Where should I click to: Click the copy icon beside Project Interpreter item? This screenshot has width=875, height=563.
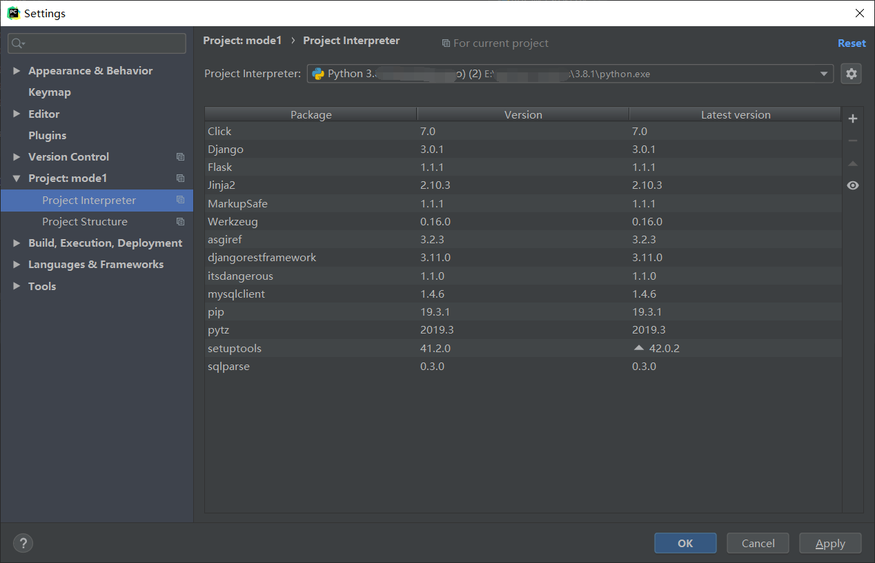(181, 200)
